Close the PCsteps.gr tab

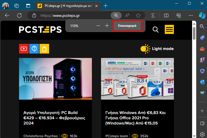97,6
